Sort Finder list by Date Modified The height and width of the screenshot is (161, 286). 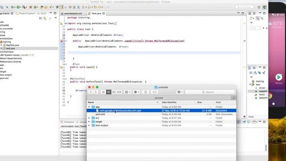(177, 102)
